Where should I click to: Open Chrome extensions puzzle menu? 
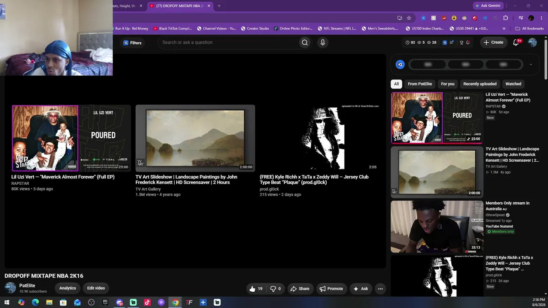(506, 18)
